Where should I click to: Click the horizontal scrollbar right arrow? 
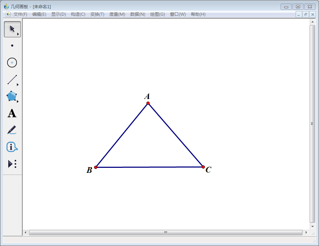[x=306, y=232]
